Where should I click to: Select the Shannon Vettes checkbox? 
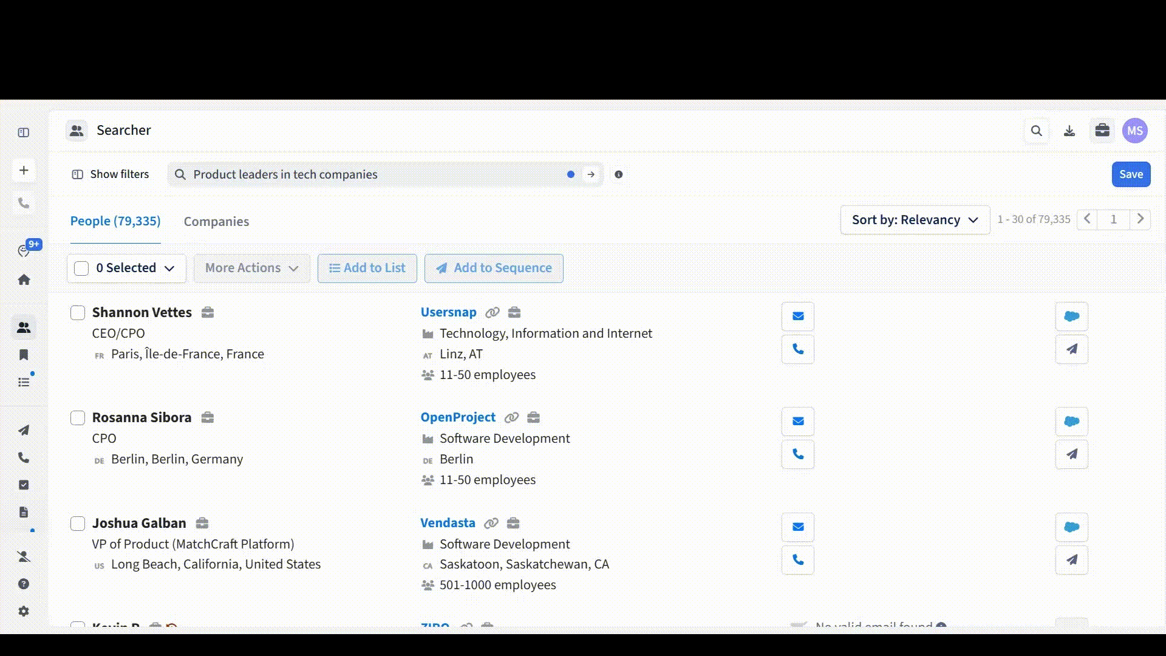click(78, 313)
